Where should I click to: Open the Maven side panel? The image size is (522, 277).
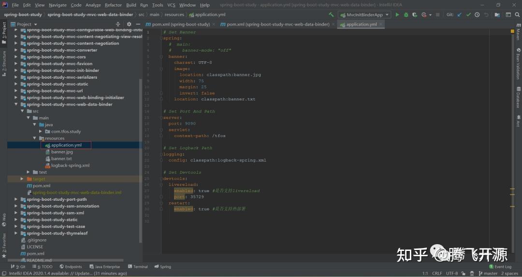click(x=518, y=32)
